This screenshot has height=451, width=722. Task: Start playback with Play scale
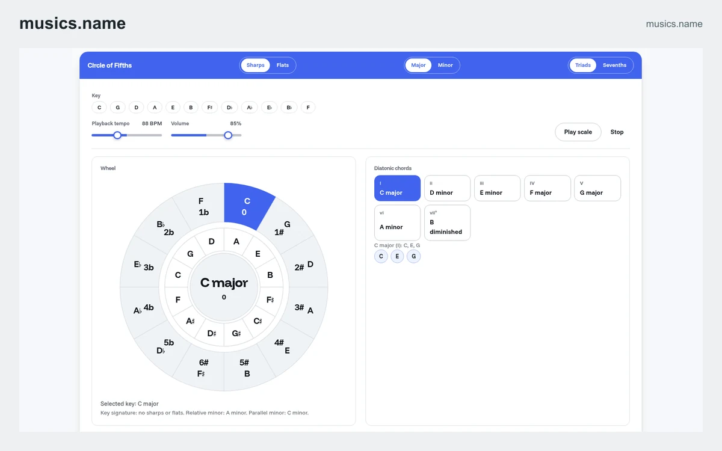578,132
